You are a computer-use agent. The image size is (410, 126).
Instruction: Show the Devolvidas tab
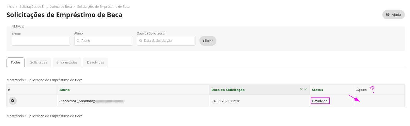pos(95,62)
